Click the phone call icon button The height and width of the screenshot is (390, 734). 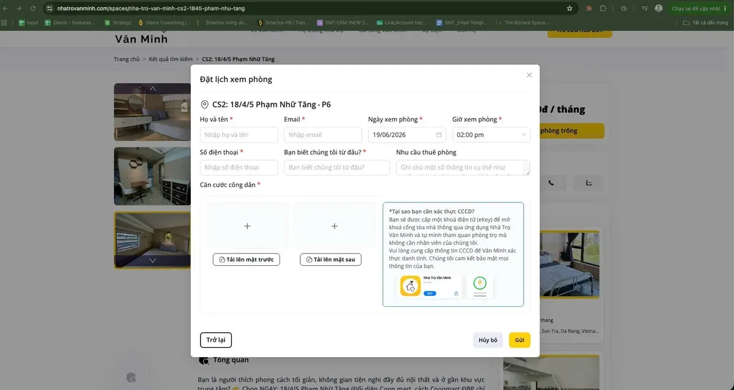point(551,183)
